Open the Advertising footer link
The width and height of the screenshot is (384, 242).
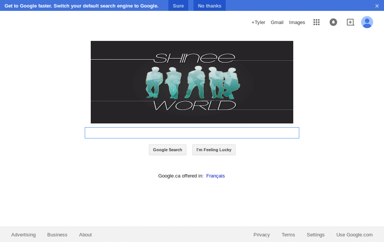(24, 234)
